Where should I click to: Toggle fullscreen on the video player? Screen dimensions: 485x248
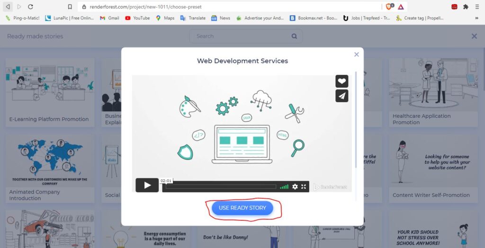pyautogui.click(x=304, y=187)
